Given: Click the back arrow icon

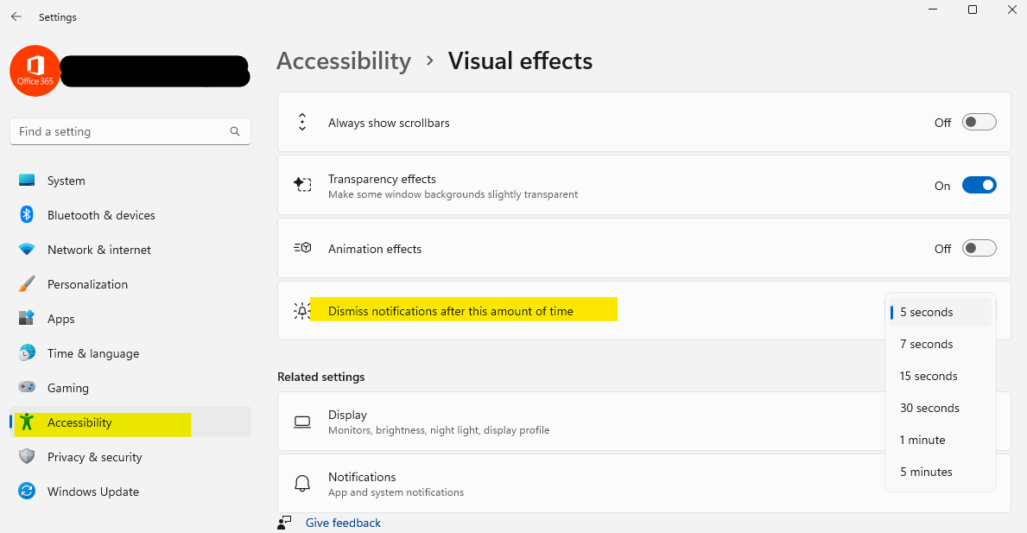Looking at the screenshot, I should [x=16, y=17].
